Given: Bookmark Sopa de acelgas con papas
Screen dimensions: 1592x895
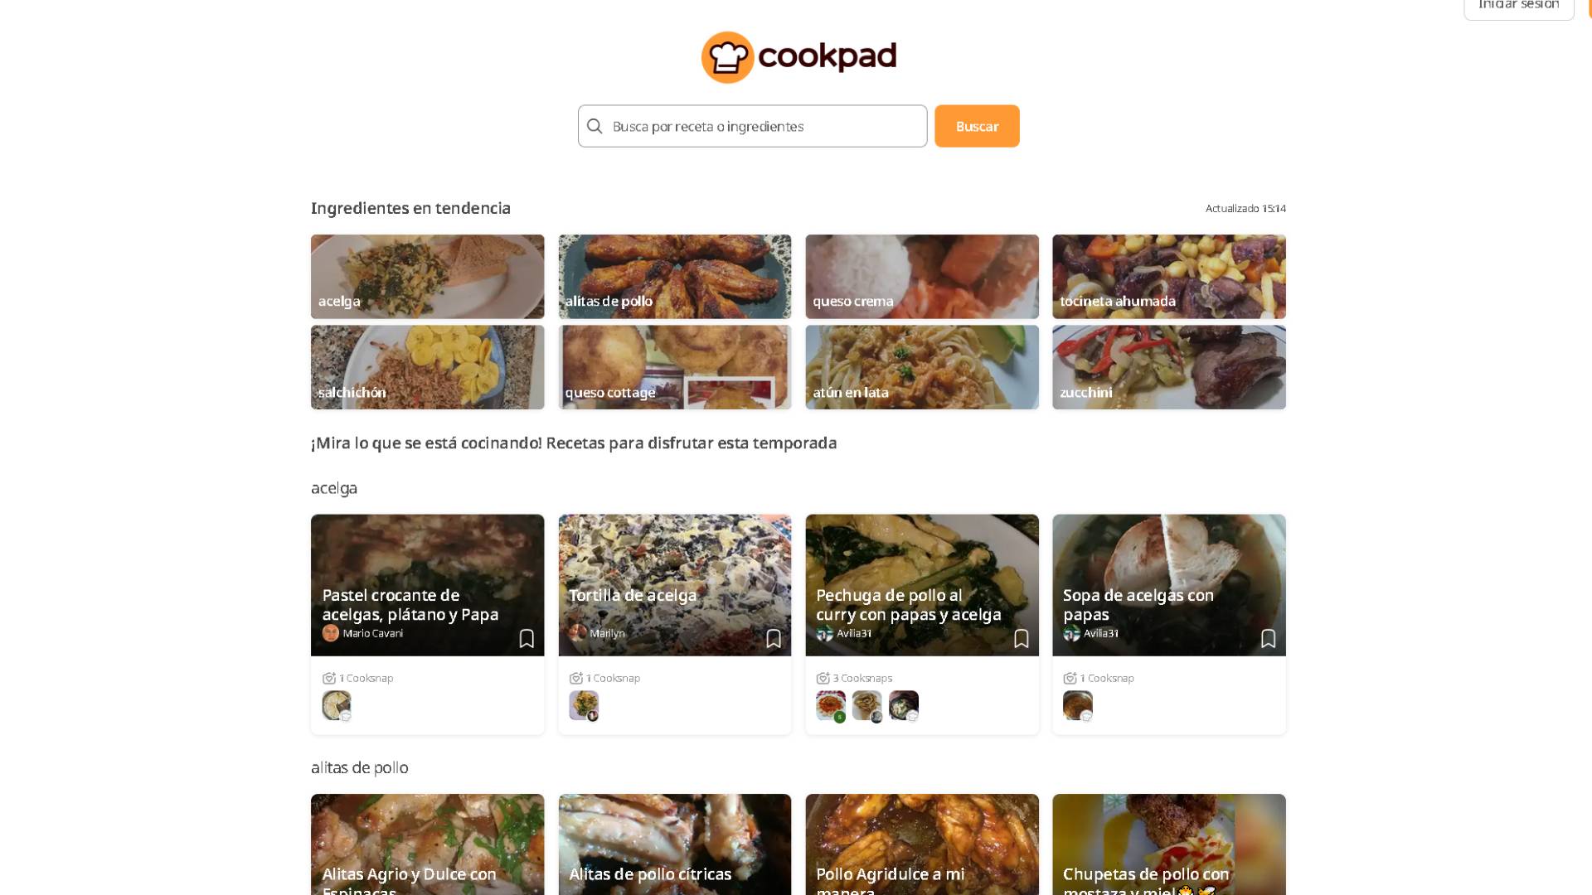Looking at the screenshot, I should tap(1269, 638).
